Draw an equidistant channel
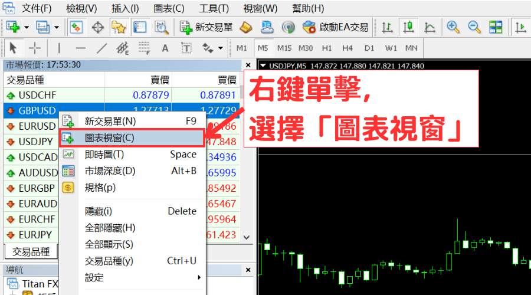Image resolution: width=531 pixels, height=295 pixels. pos(123,48)
